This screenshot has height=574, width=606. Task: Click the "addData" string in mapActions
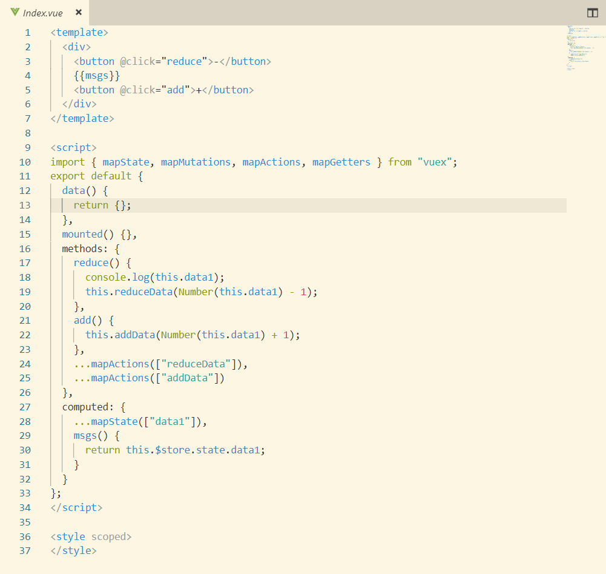(187, 378)
